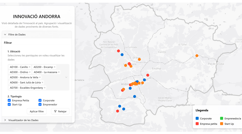Click the Netejar button
This screenshot has height=134, width=242.
(60, 111)
